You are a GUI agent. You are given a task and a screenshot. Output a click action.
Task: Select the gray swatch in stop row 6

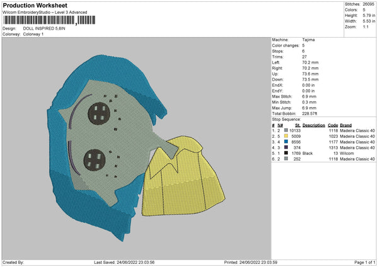286,159
